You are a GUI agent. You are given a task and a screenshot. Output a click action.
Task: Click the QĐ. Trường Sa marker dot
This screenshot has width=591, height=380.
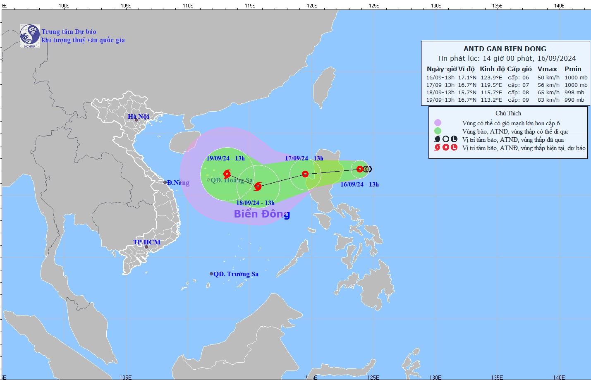(211, 274)
